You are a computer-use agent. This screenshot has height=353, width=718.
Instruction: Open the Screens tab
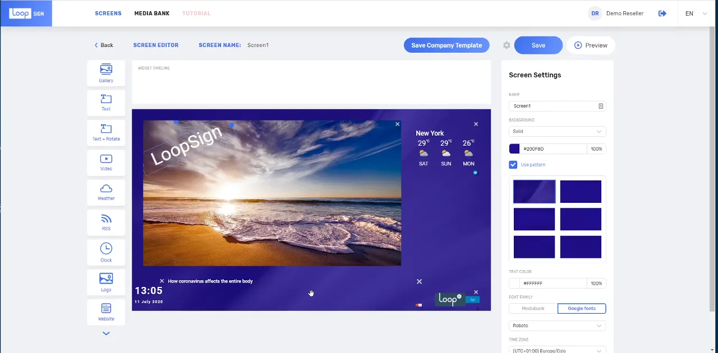click(x=108, y=13)
